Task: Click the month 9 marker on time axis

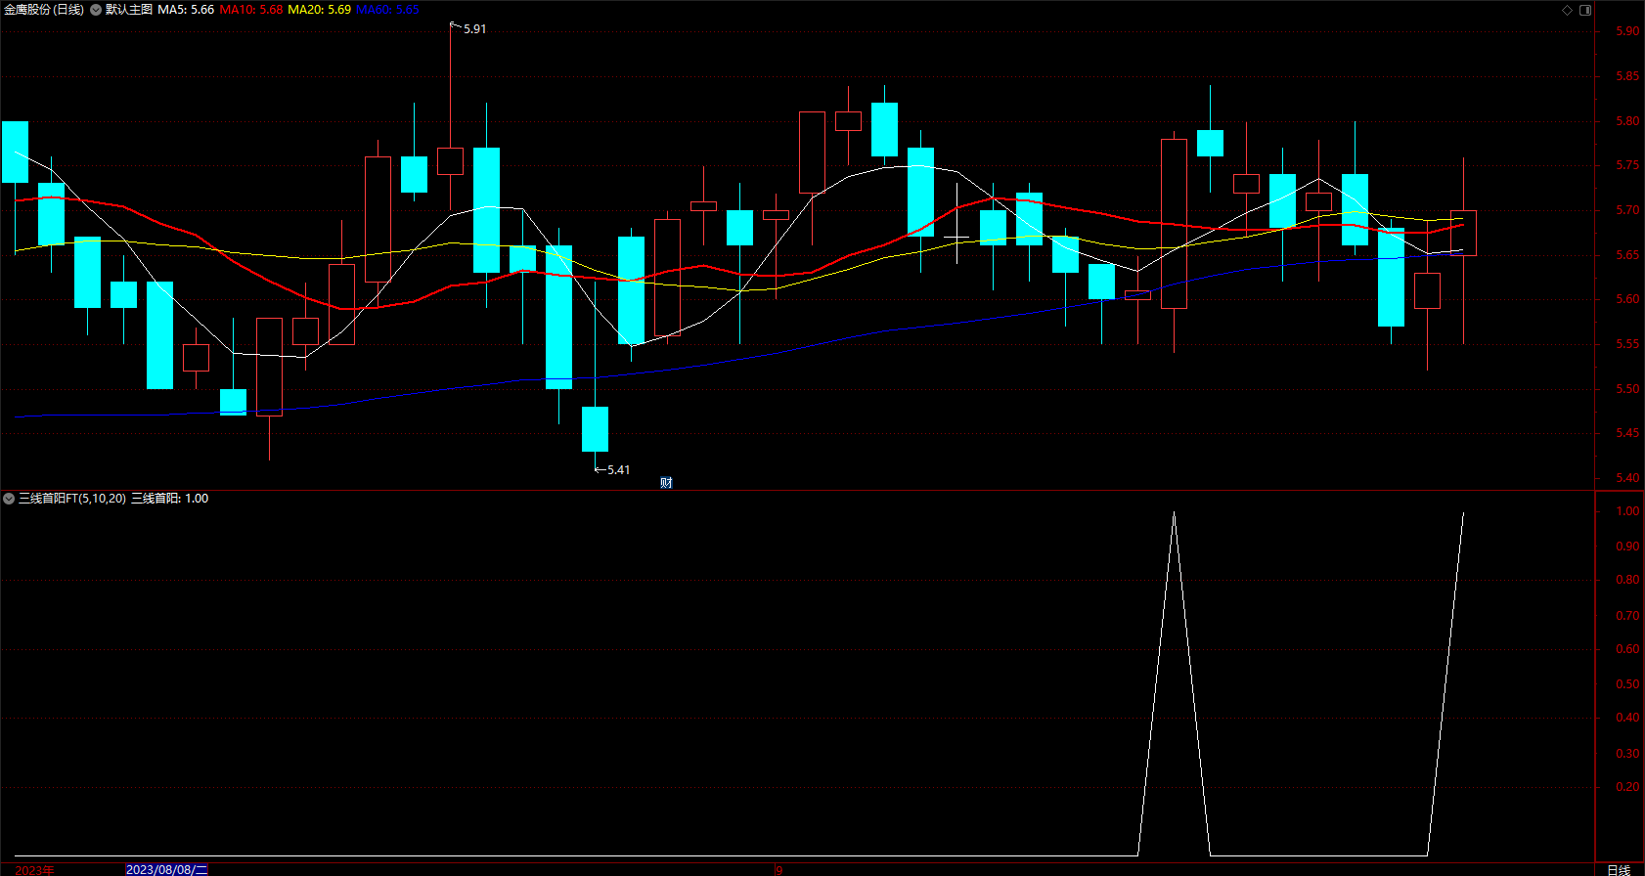Action: click(779, 869)
